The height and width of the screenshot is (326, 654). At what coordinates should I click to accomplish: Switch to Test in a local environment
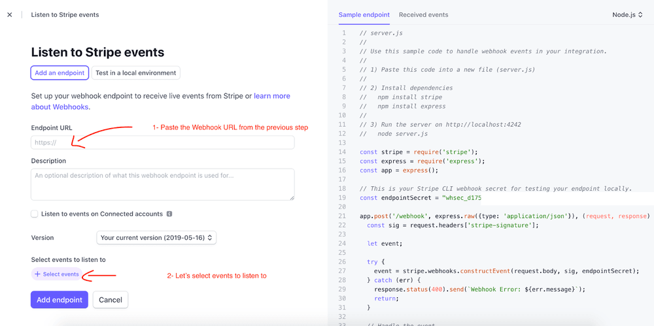tap(136, 73)
